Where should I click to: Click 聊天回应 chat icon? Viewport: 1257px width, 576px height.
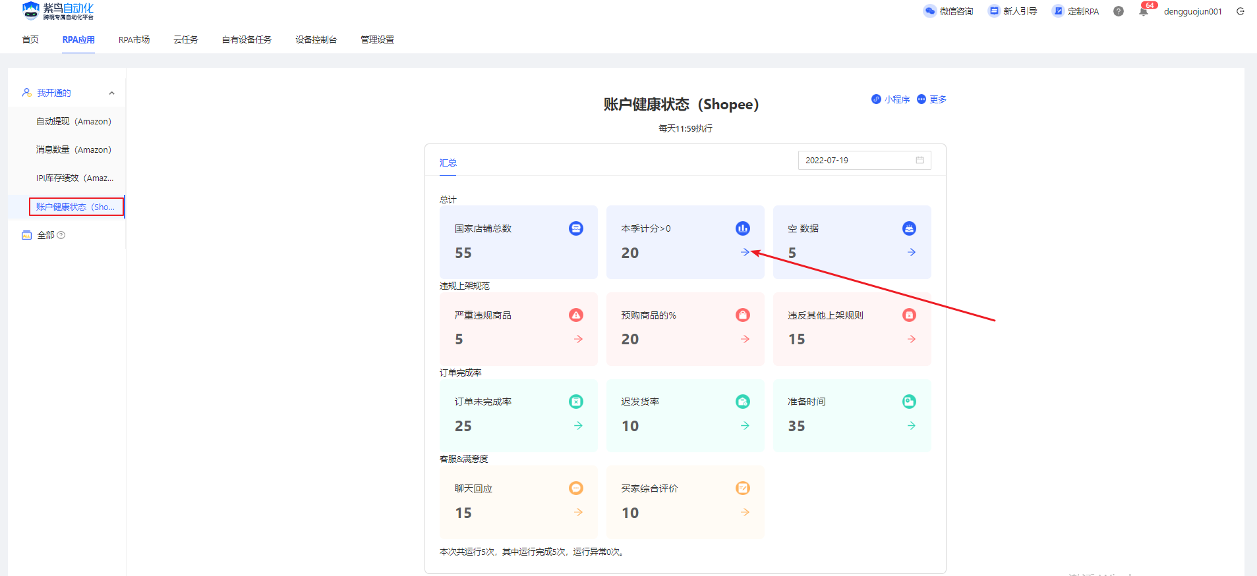(576, 488)
